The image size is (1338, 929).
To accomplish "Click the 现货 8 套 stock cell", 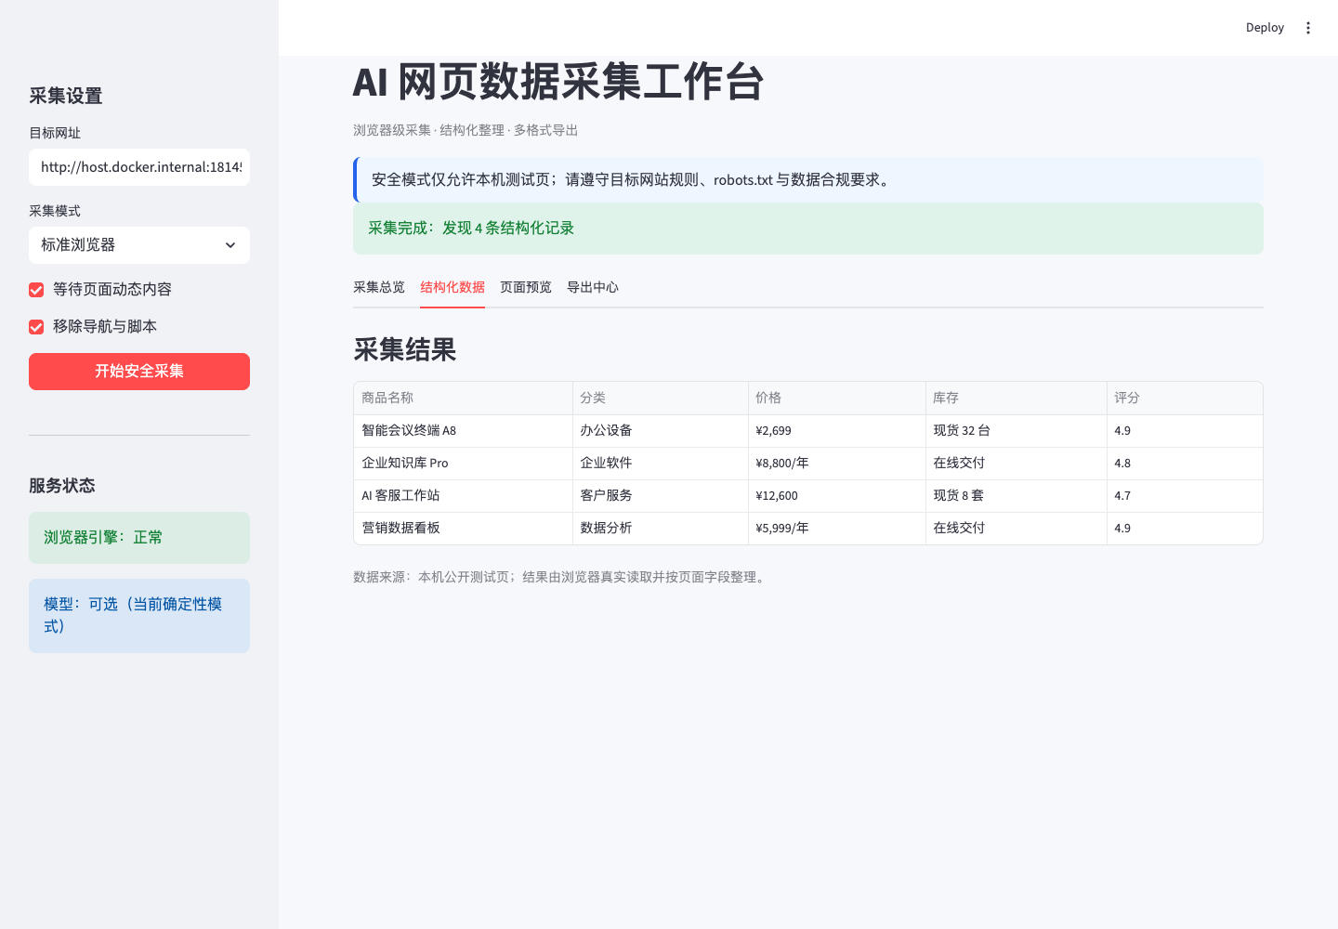I will tap(1017, 496).
